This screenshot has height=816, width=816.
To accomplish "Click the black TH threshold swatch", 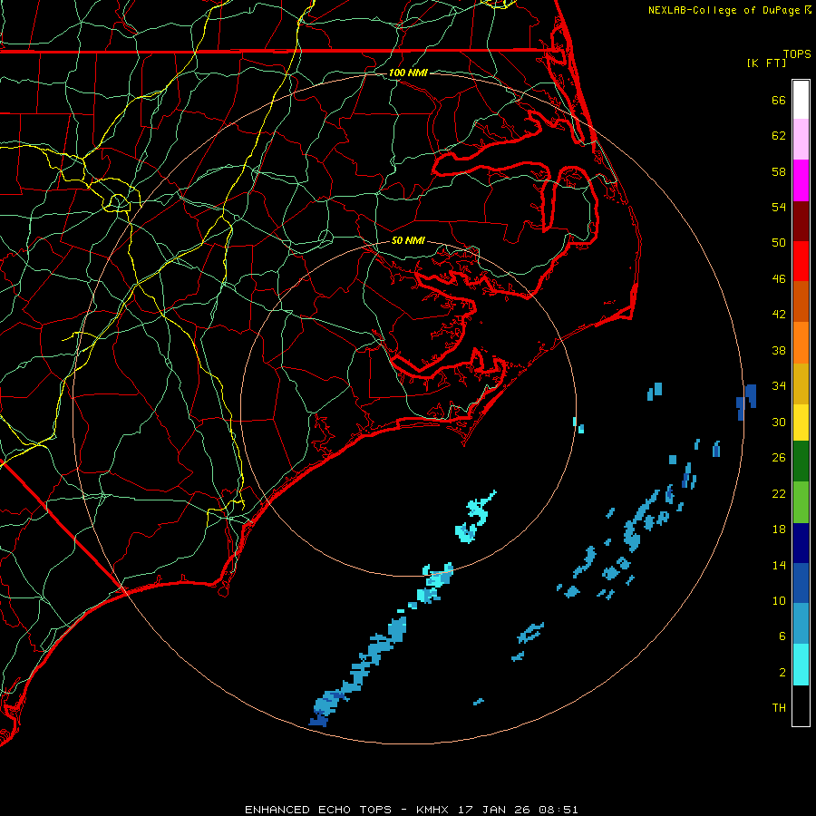I will (x=801, y=705).
